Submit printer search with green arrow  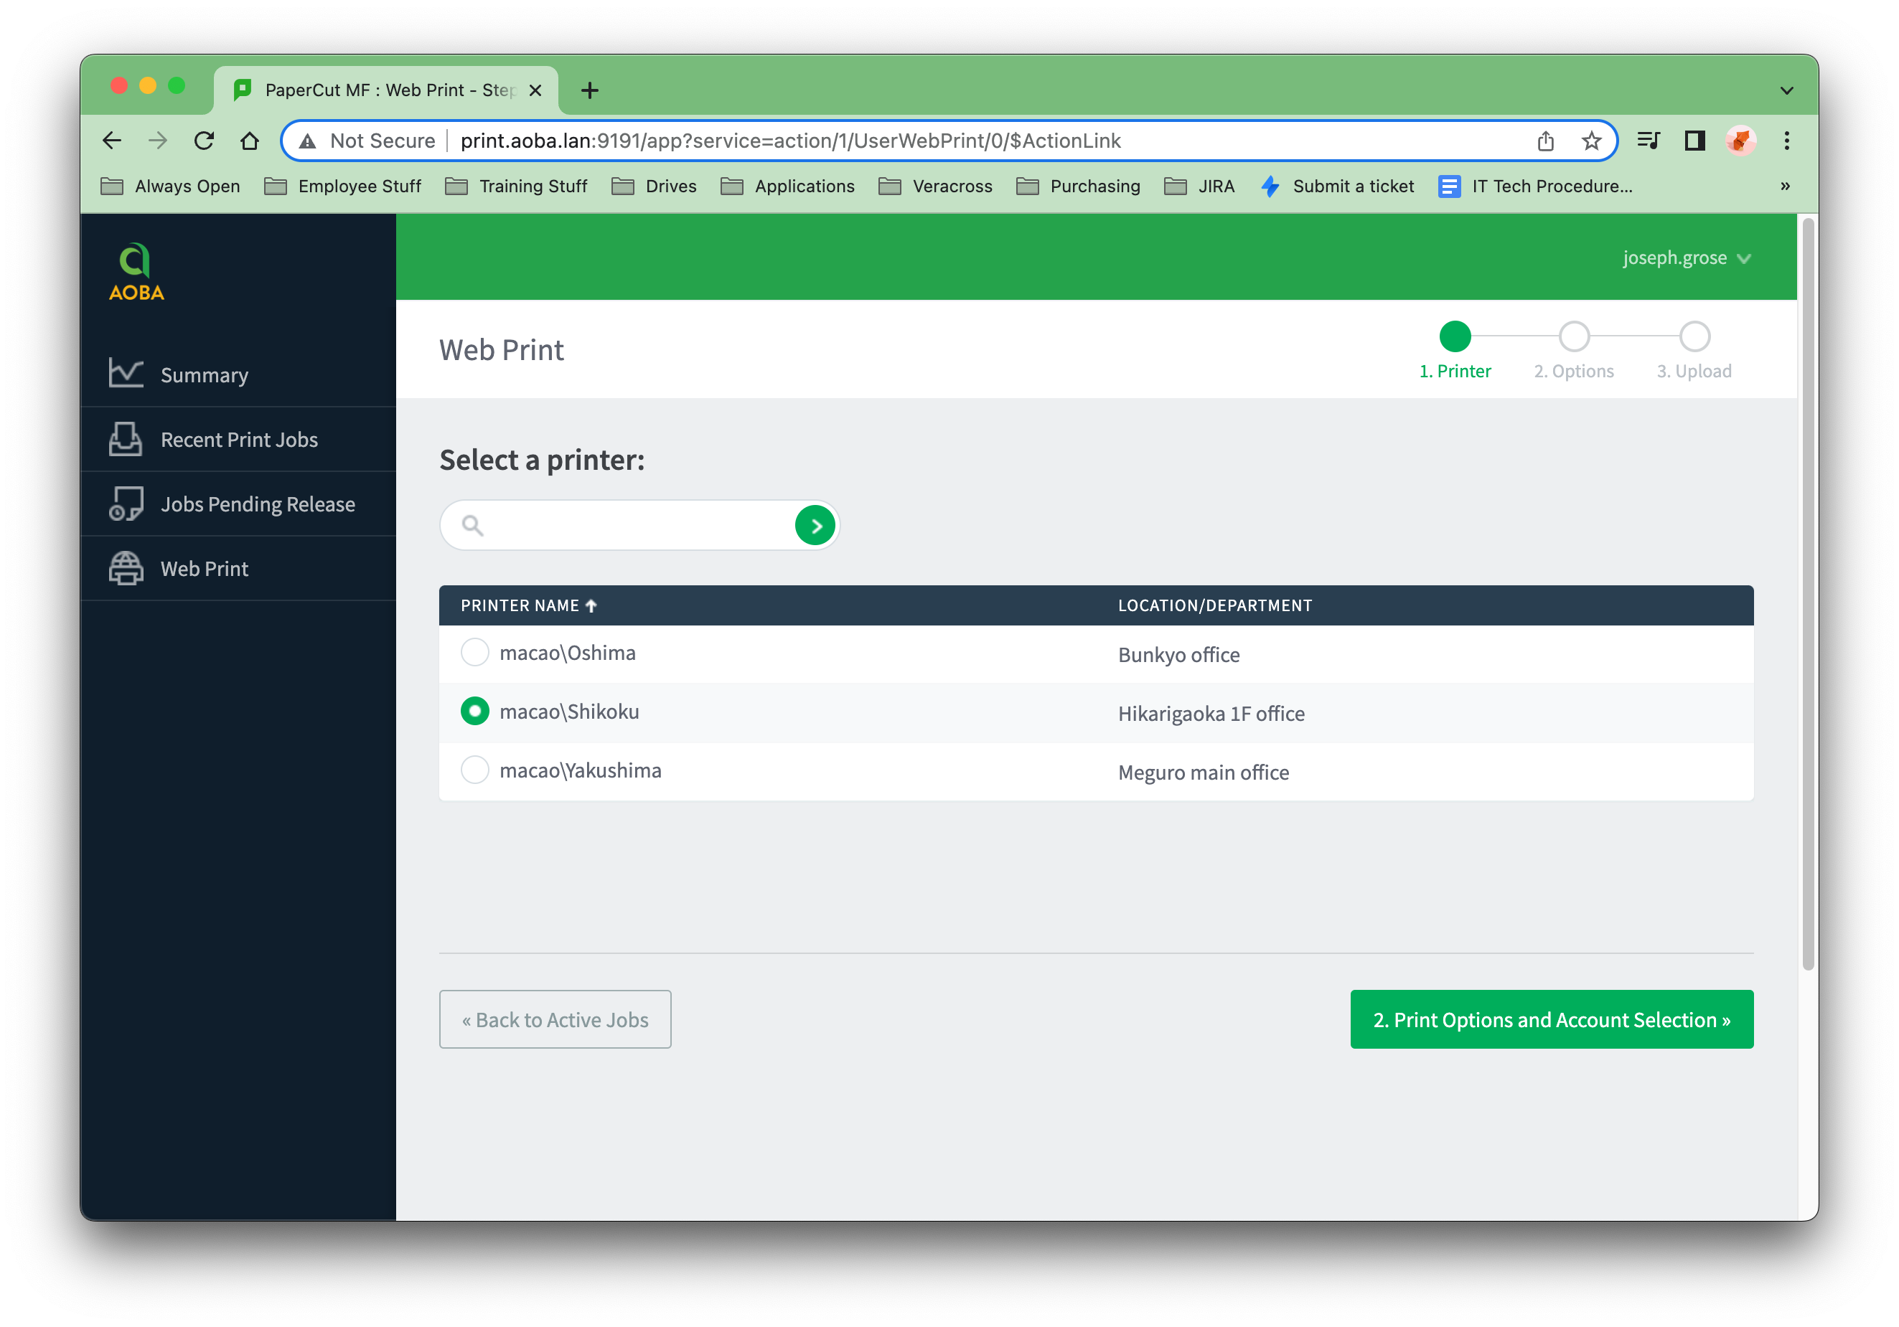[x=815, y=526]
